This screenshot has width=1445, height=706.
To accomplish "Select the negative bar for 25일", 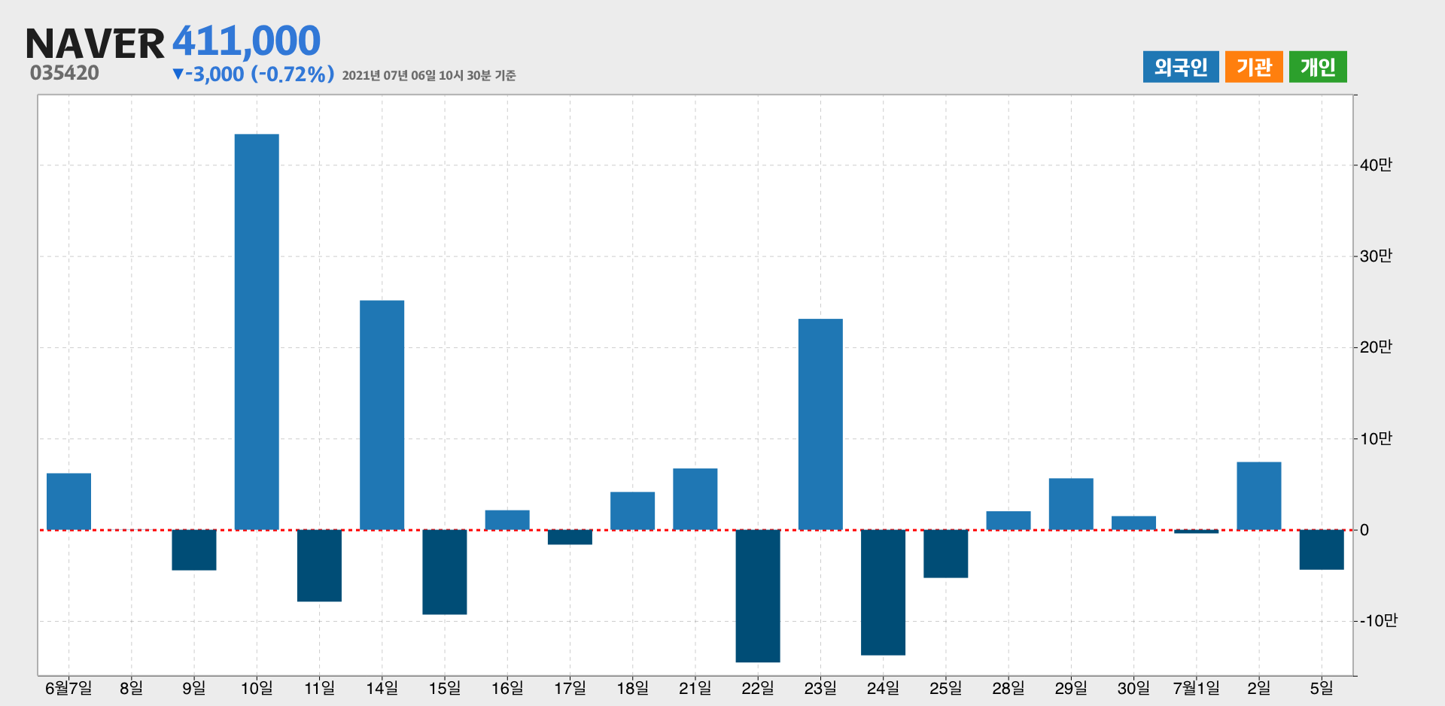I will tap(946, 554).
